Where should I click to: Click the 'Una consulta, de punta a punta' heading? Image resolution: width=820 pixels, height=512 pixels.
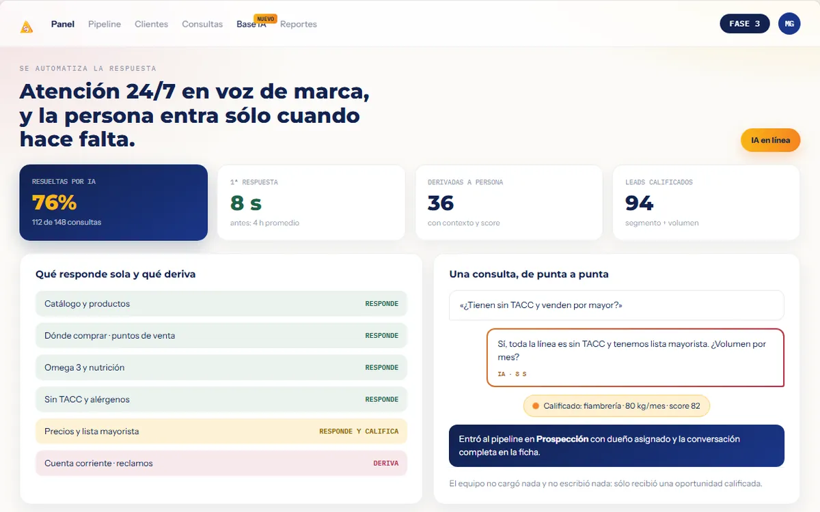click(x=529, y=274)
